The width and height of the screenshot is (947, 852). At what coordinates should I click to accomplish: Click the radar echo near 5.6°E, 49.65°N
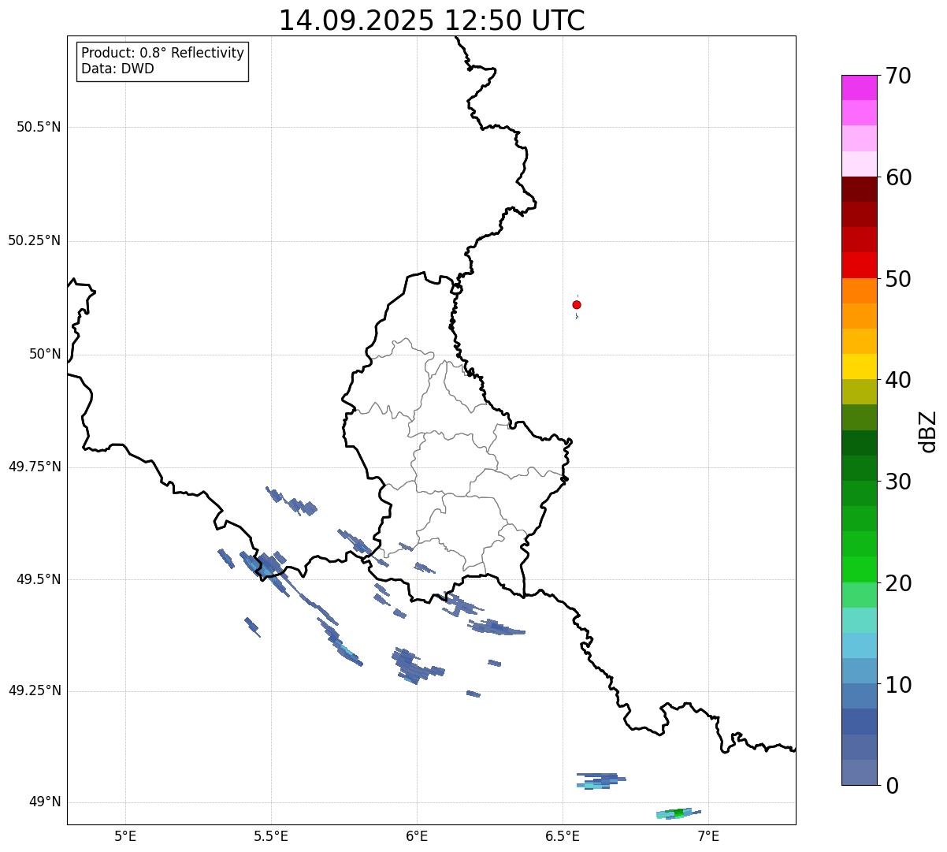[292, 501]
